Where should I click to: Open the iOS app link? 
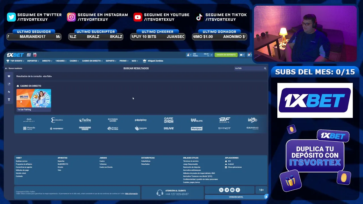coord(228,161)
